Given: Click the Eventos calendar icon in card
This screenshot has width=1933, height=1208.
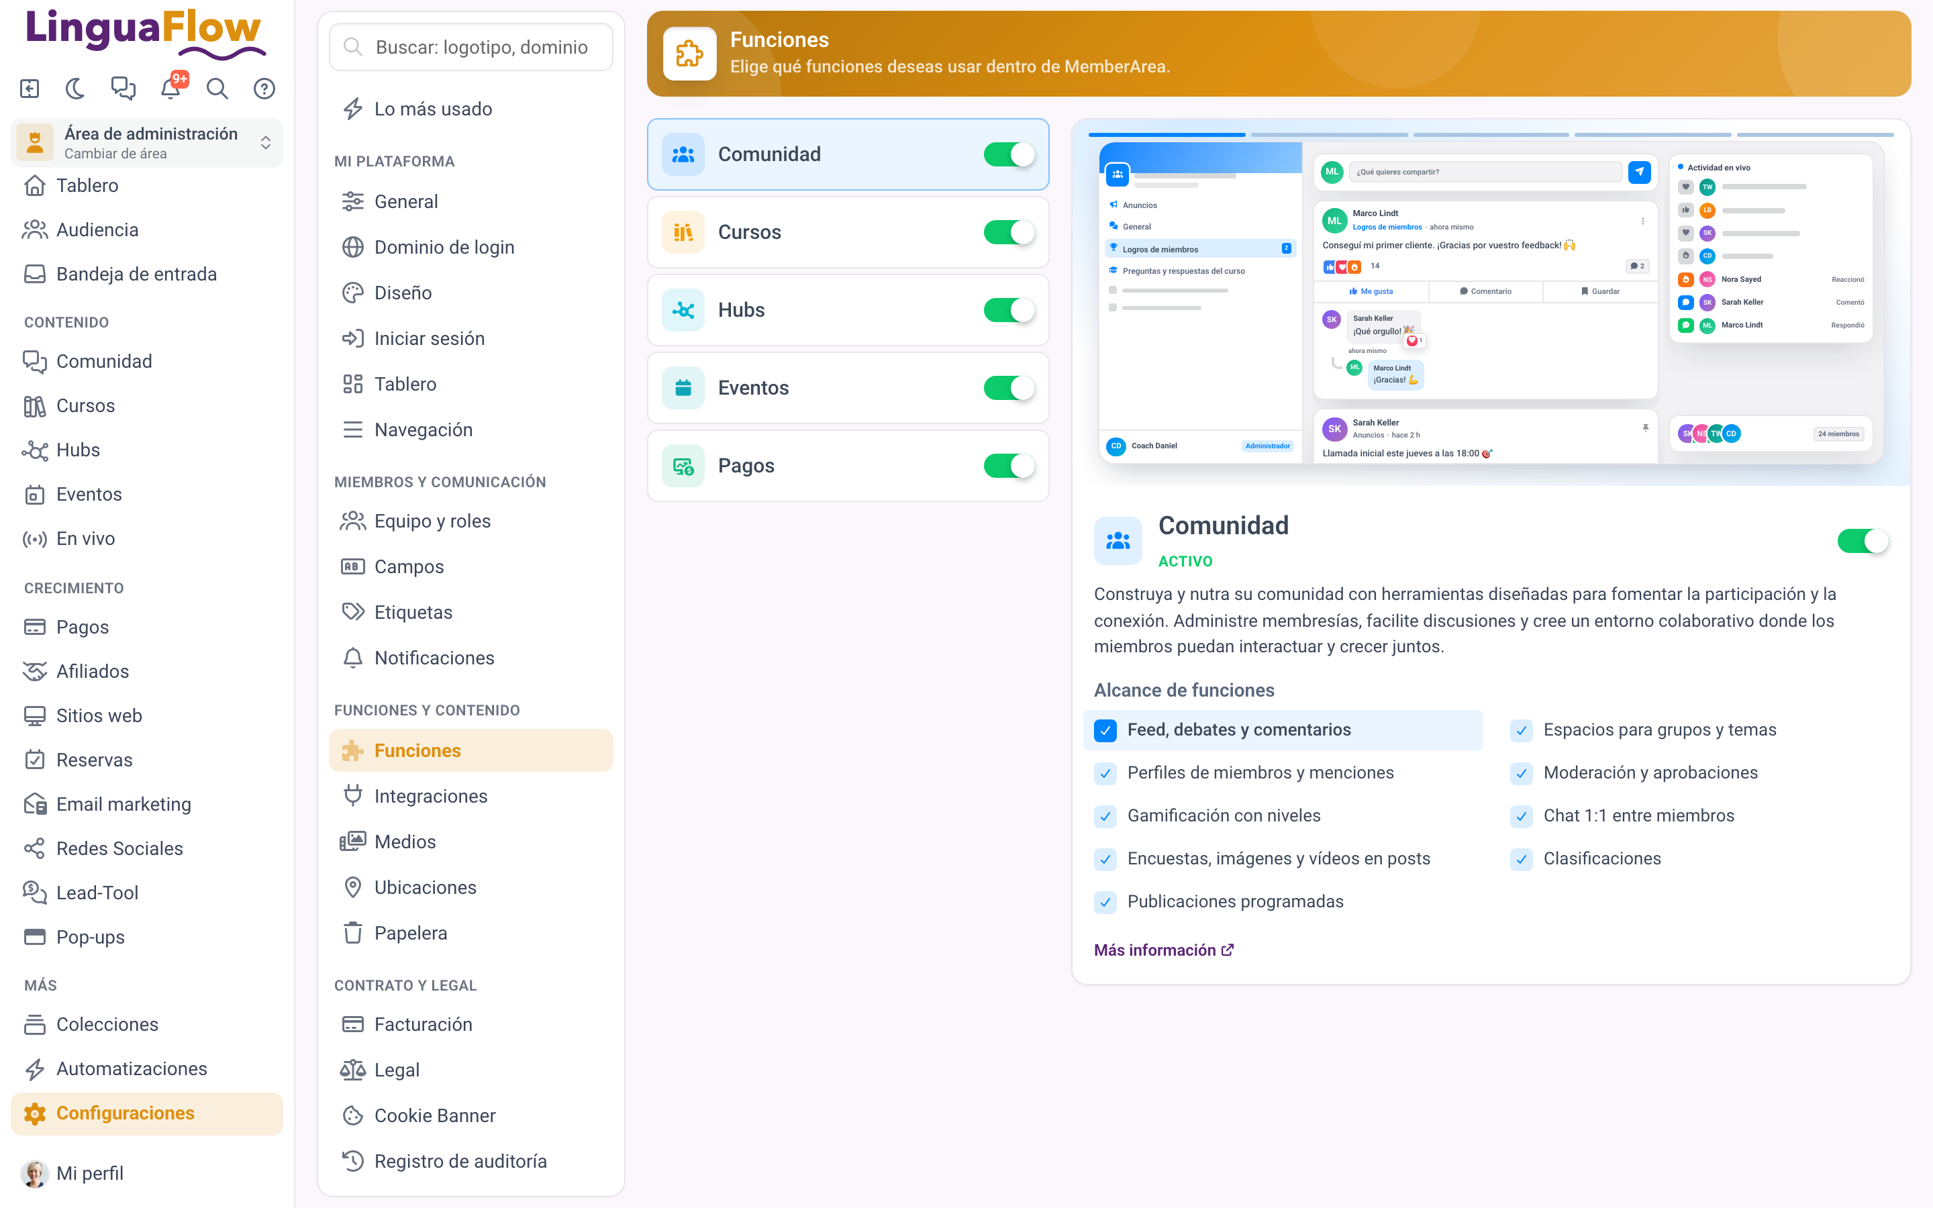Looking at the screenshot, I should [683, 389].
